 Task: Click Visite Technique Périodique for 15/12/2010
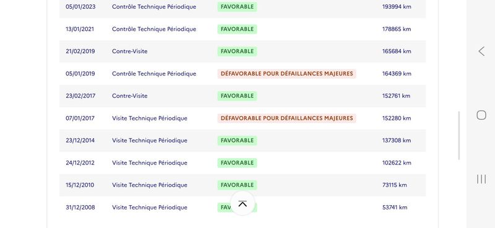pyautogui.click(x=150, y=185)
